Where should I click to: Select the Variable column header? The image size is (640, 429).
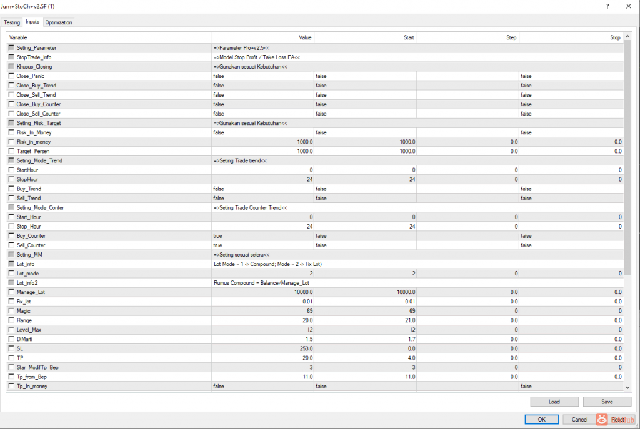click(x=109, y=37)
